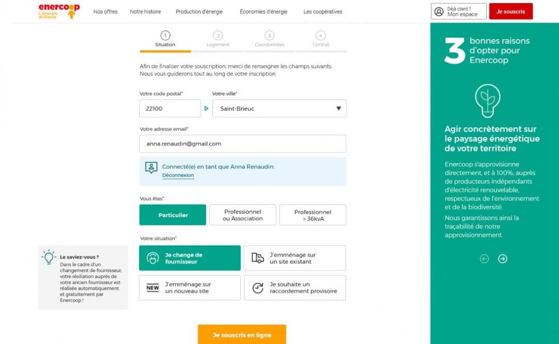
Task: Click the step 2 Logement circle
Action: 218,36
